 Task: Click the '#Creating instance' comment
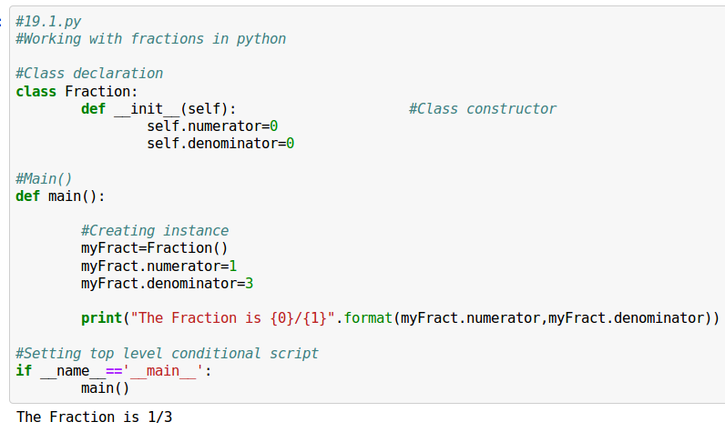pyautogui.click(x=155, y=231)
